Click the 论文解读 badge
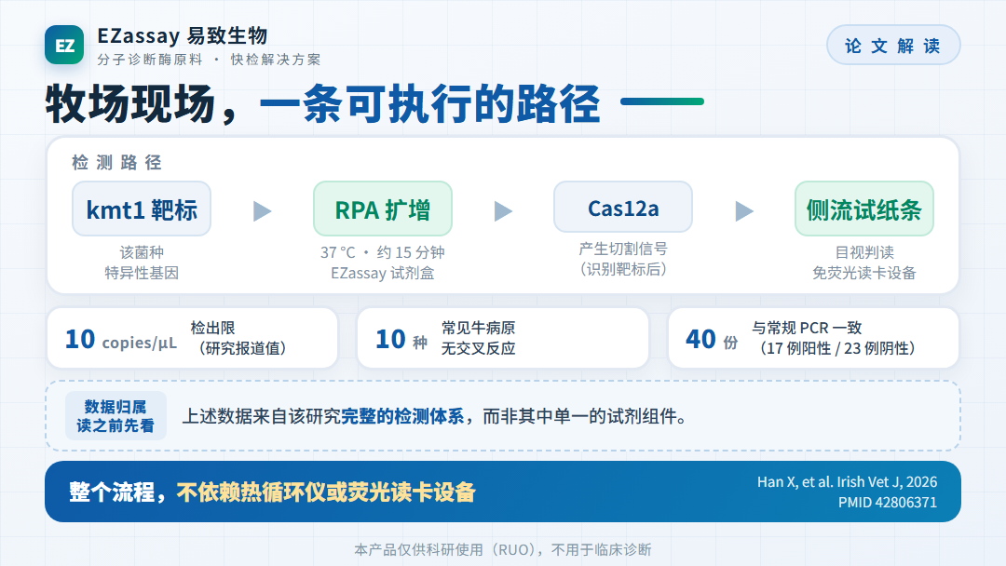 click(x=893, y=46)
